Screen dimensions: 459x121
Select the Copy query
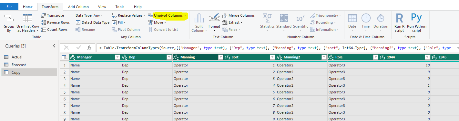pos(29,73)
